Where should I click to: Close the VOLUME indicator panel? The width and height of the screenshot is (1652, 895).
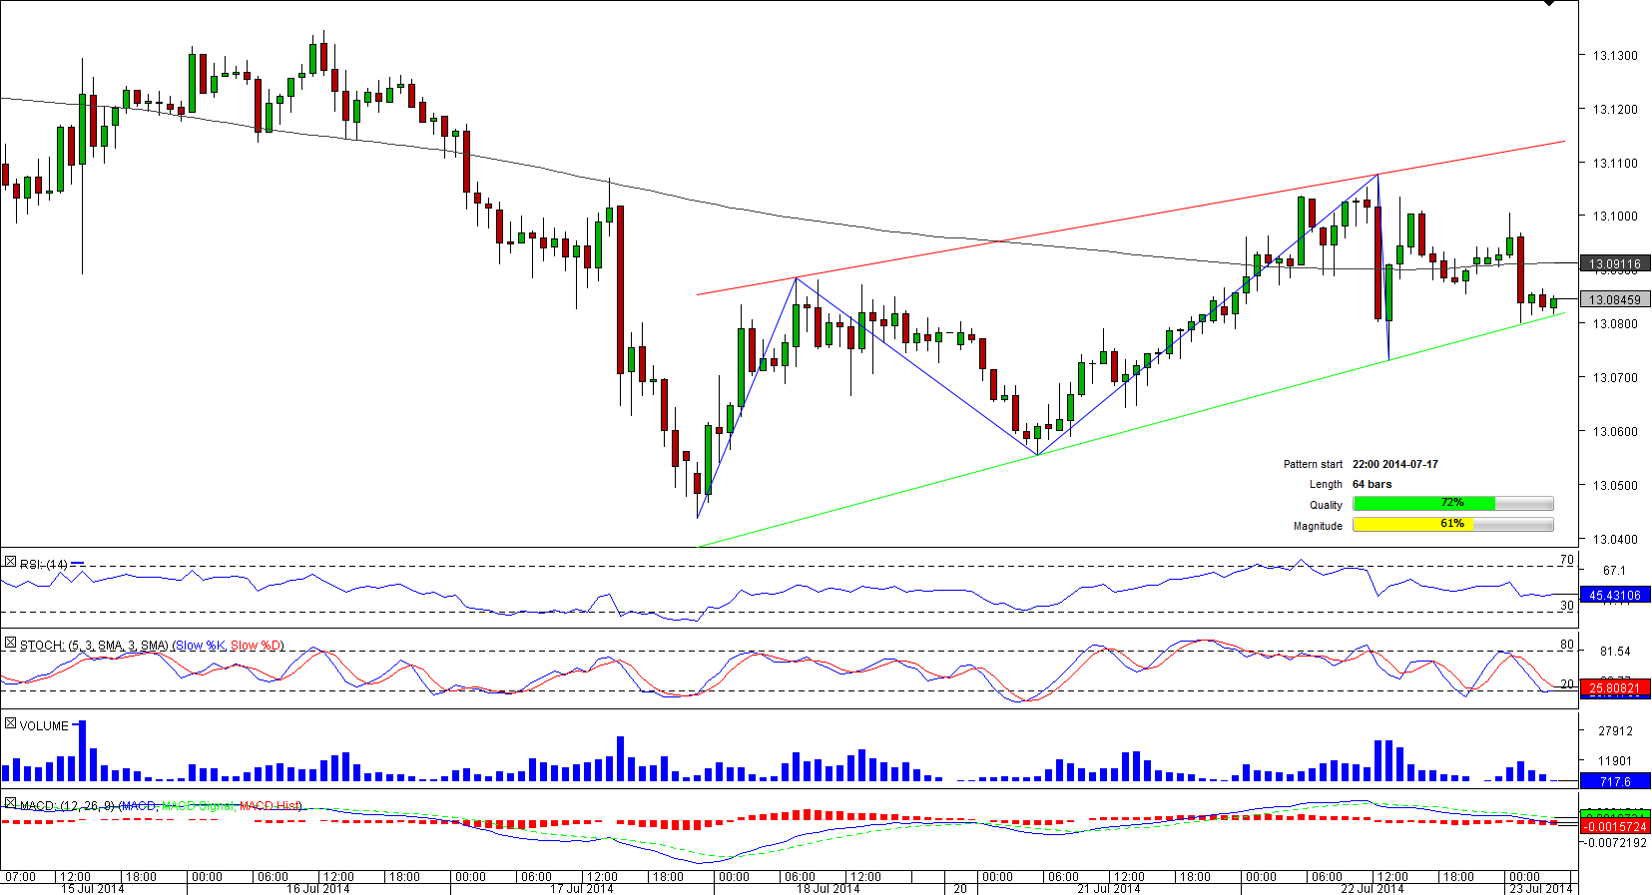(x=10, y=723)
